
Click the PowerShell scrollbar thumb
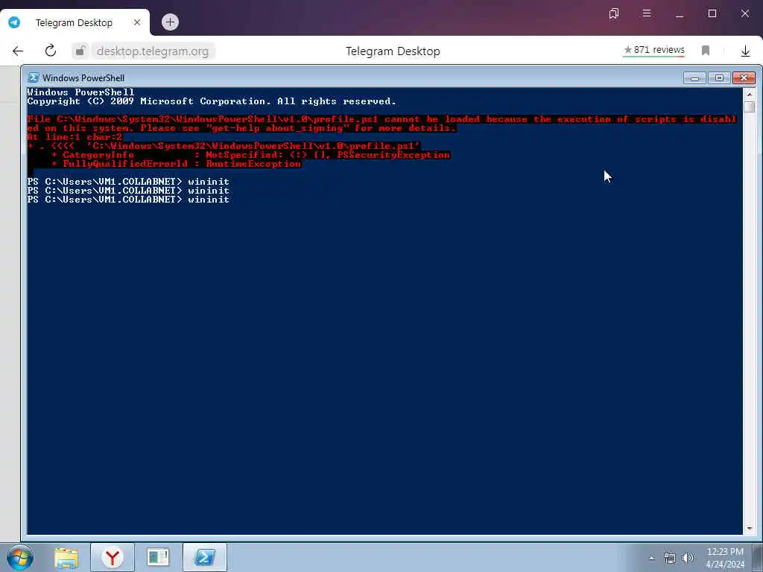tap(750, 107)
